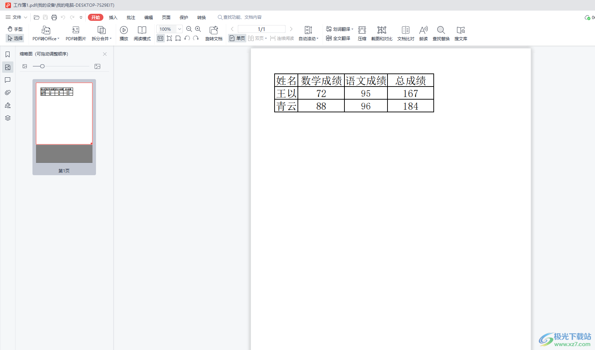Click the zoom out magnifier icon
The height and width of the screenshot is (350, 595).
(189, 29)
